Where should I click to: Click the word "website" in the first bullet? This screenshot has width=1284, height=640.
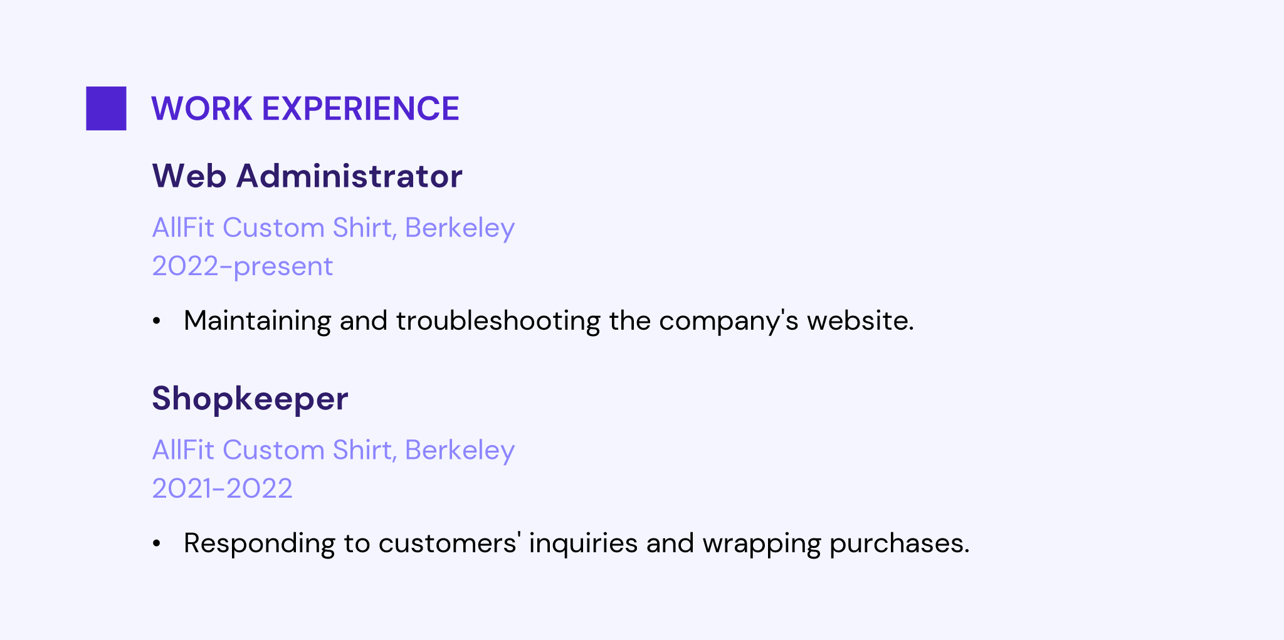click(859, 321)
